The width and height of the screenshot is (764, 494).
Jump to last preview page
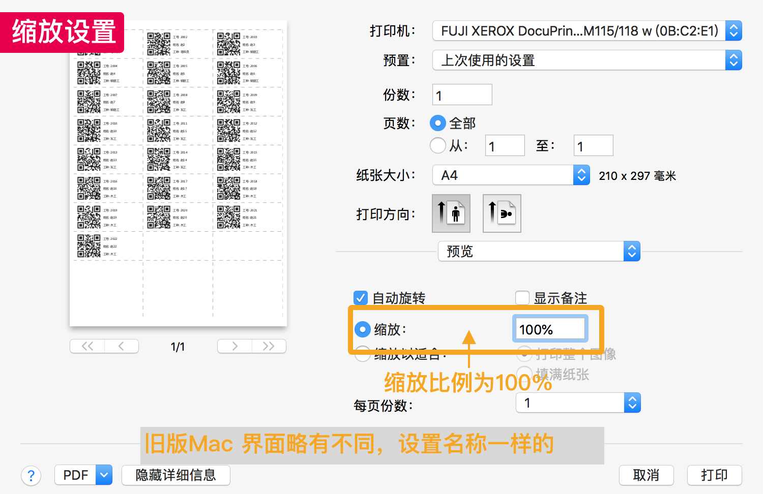point(269,346)
